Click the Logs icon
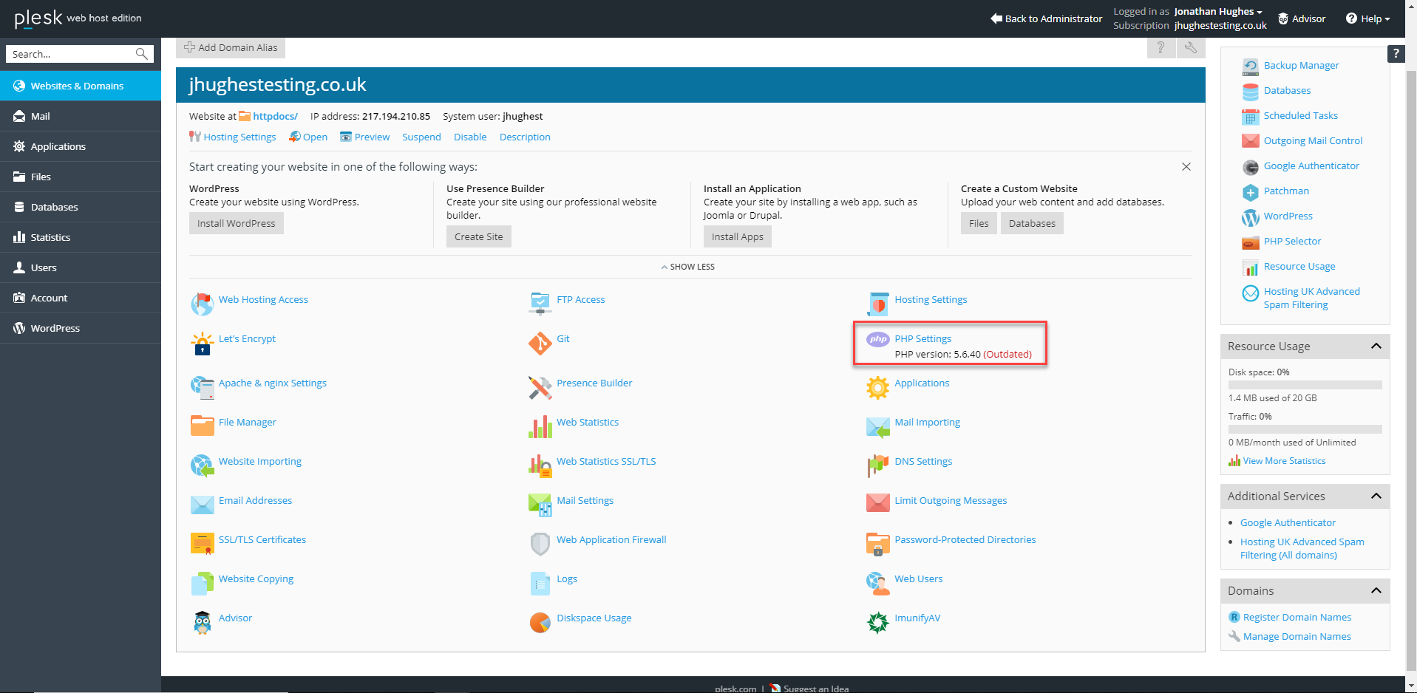This screenshot has height=693, width=1417. pyautogui.click(x=540, y=583)
